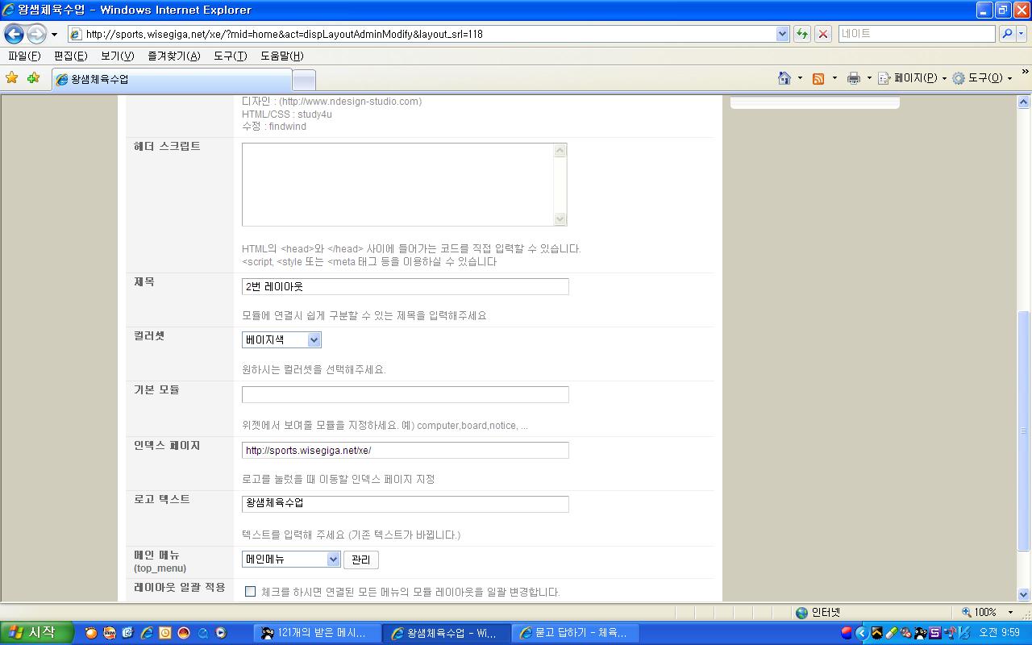Image resolution: width=1032 pixels, height=645 pixels.
Task: Click the page scrollbar down arrow
Action: [x=1024, y=594]
